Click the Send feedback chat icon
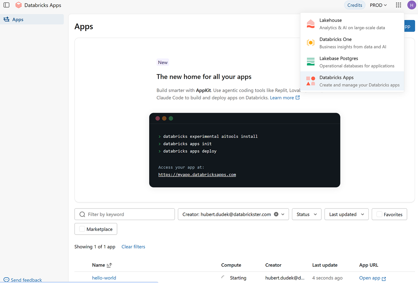 tap(7, 280)
